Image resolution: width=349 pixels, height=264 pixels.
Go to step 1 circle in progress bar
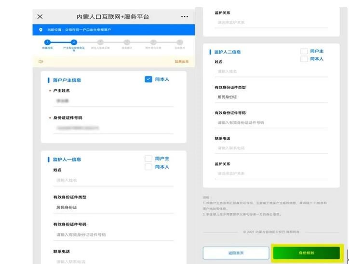(47, 42)
